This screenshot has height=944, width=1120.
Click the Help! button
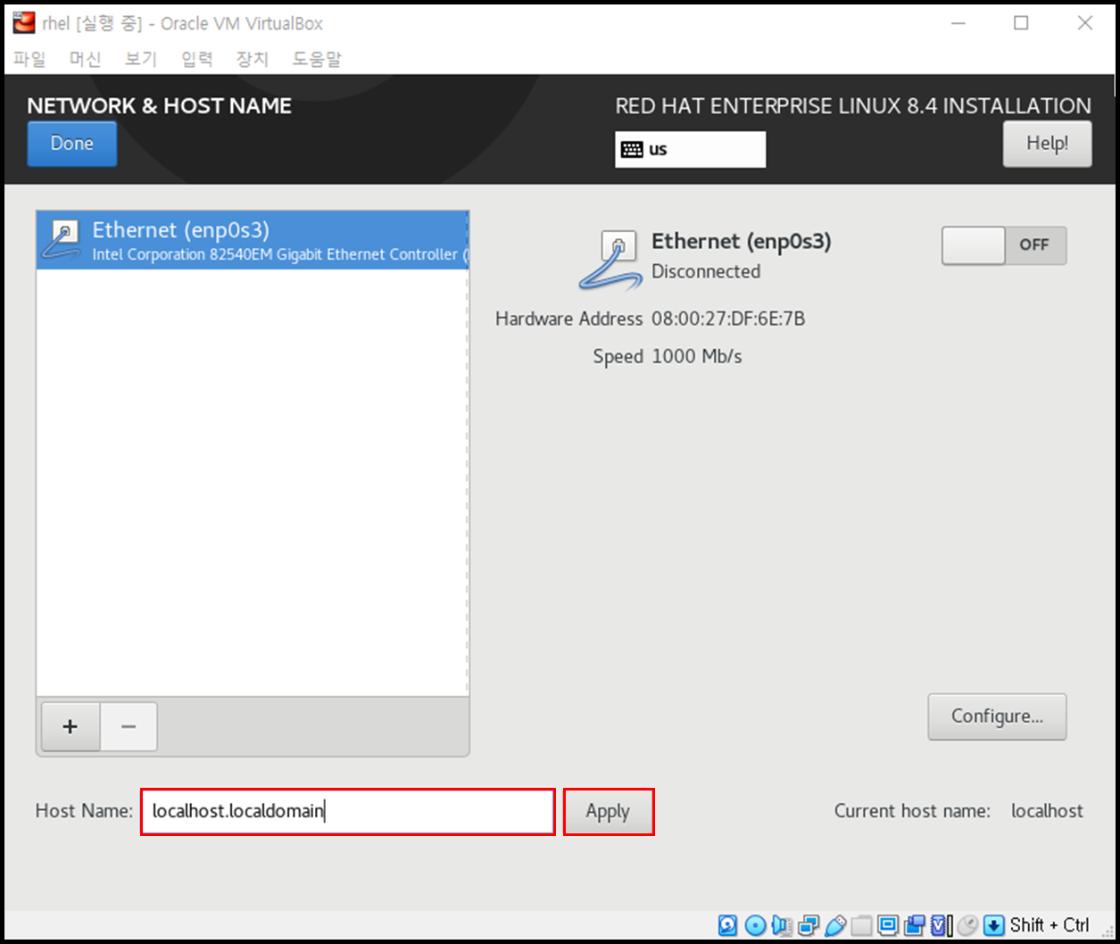click(x=1048, y=144)
